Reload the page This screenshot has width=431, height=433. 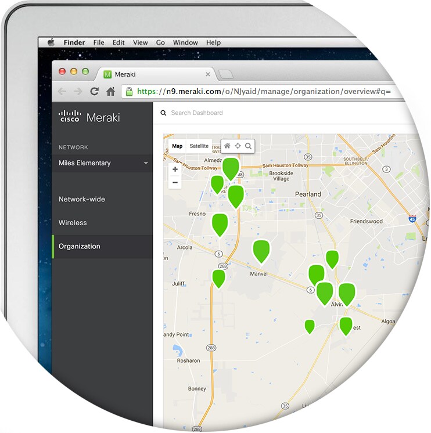pos(95,91)
